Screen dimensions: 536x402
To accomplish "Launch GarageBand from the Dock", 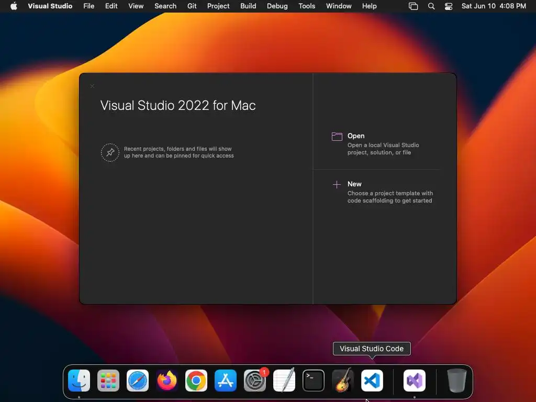I will [343, 380].
